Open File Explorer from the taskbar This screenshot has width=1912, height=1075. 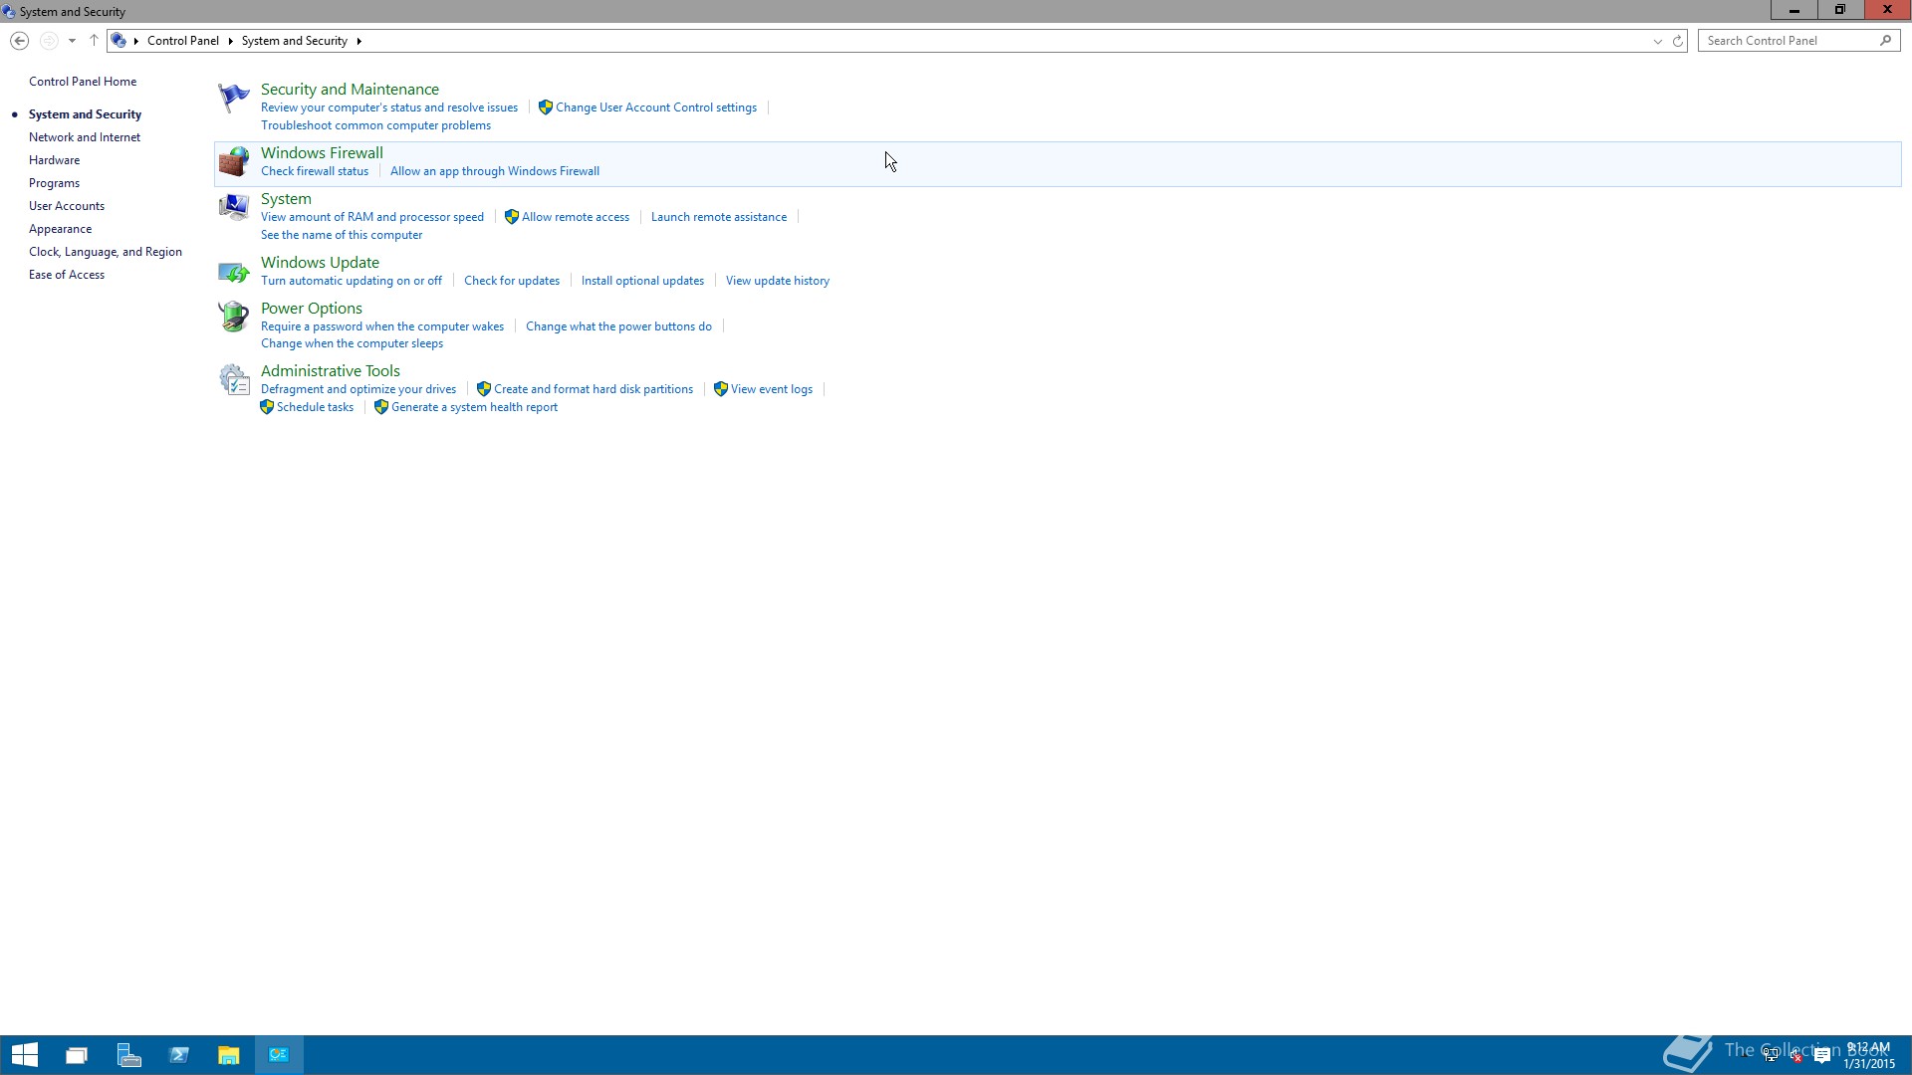coord(229,1055)
